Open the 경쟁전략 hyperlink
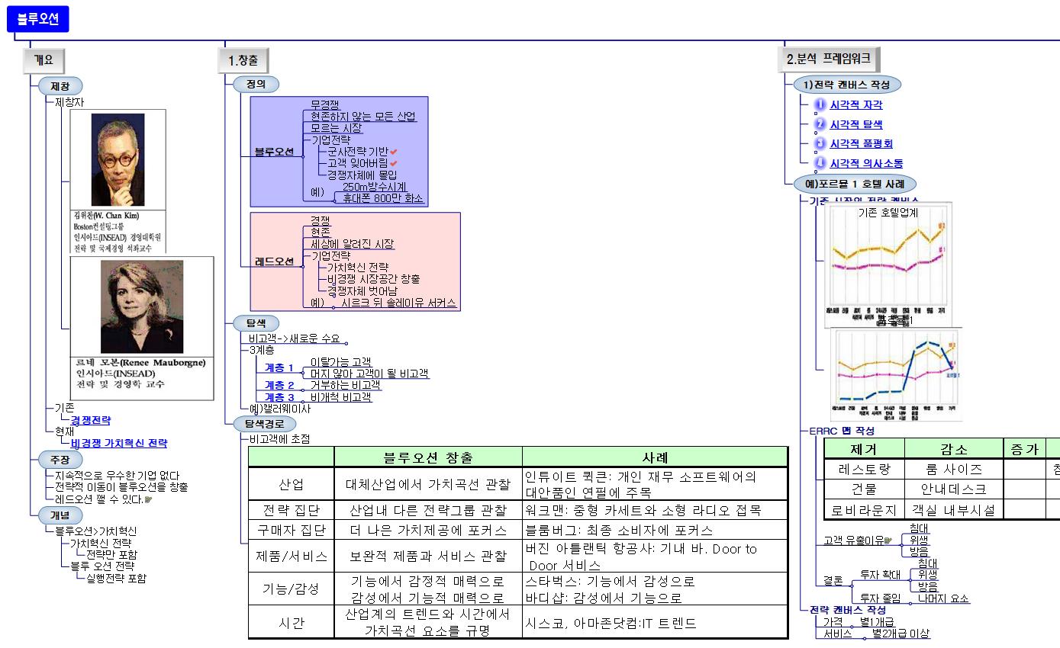 coord(90,420)
